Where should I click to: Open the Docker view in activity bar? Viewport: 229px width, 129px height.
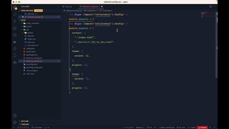tap(15, 42)
